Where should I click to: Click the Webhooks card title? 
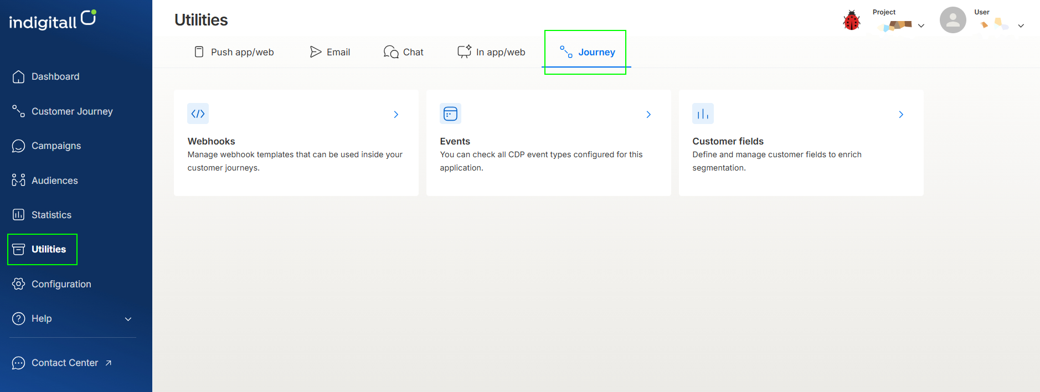(211, 141)
